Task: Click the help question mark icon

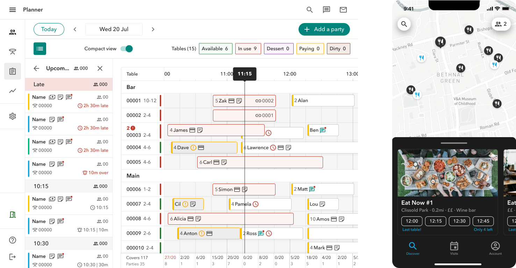Action: [x=13, y=240]
